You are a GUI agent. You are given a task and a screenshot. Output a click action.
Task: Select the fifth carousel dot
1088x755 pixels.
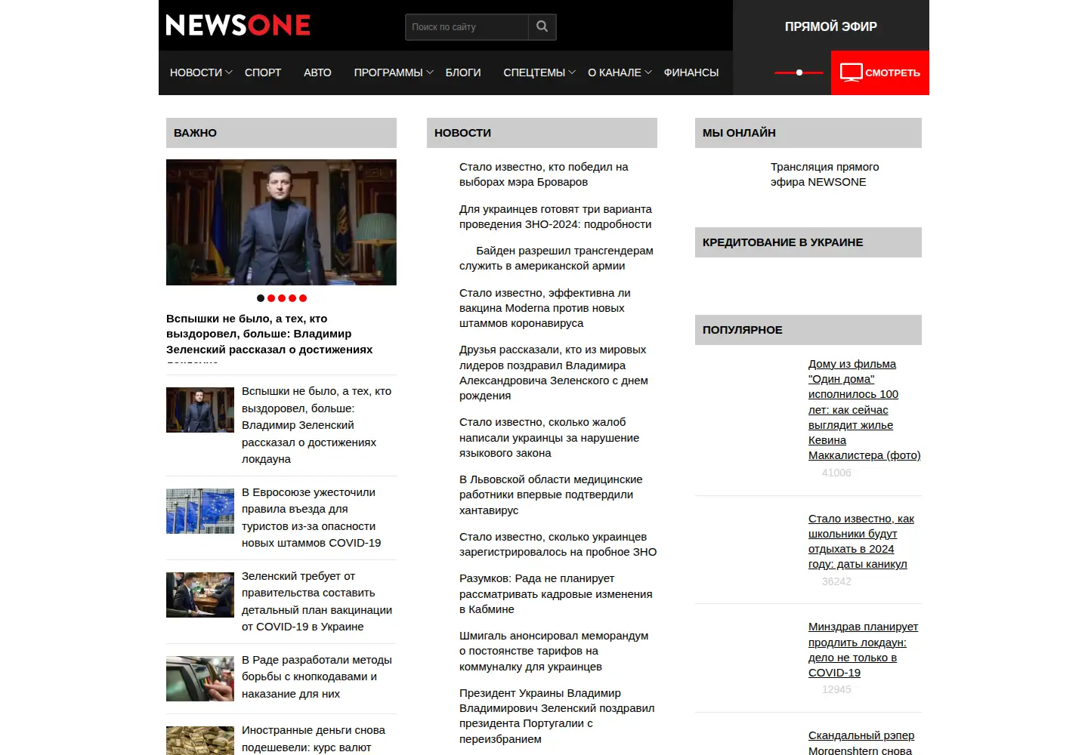click(303, 298)
